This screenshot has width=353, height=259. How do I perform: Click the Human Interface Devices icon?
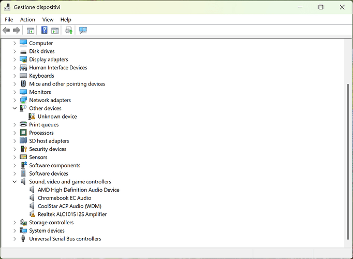click(x=23, y=67)
